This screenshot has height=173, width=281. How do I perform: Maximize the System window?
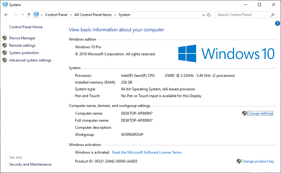tap(259, 5)
